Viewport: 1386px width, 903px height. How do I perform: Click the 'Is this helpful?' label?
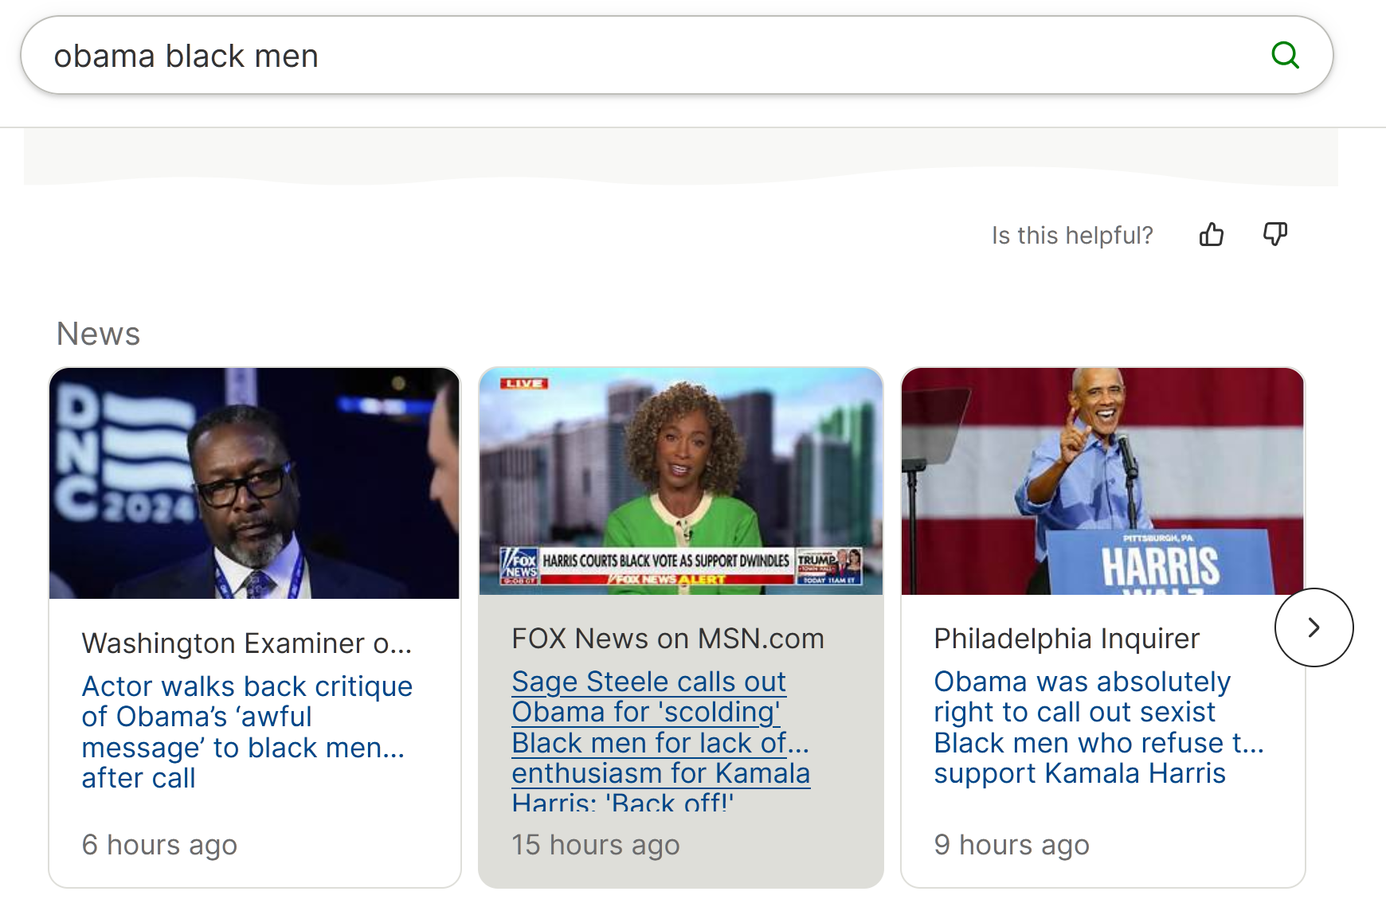click(1072, 236)
